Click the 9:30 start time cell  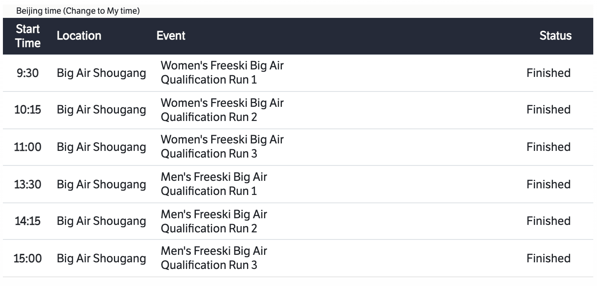[x=28, y=73]
